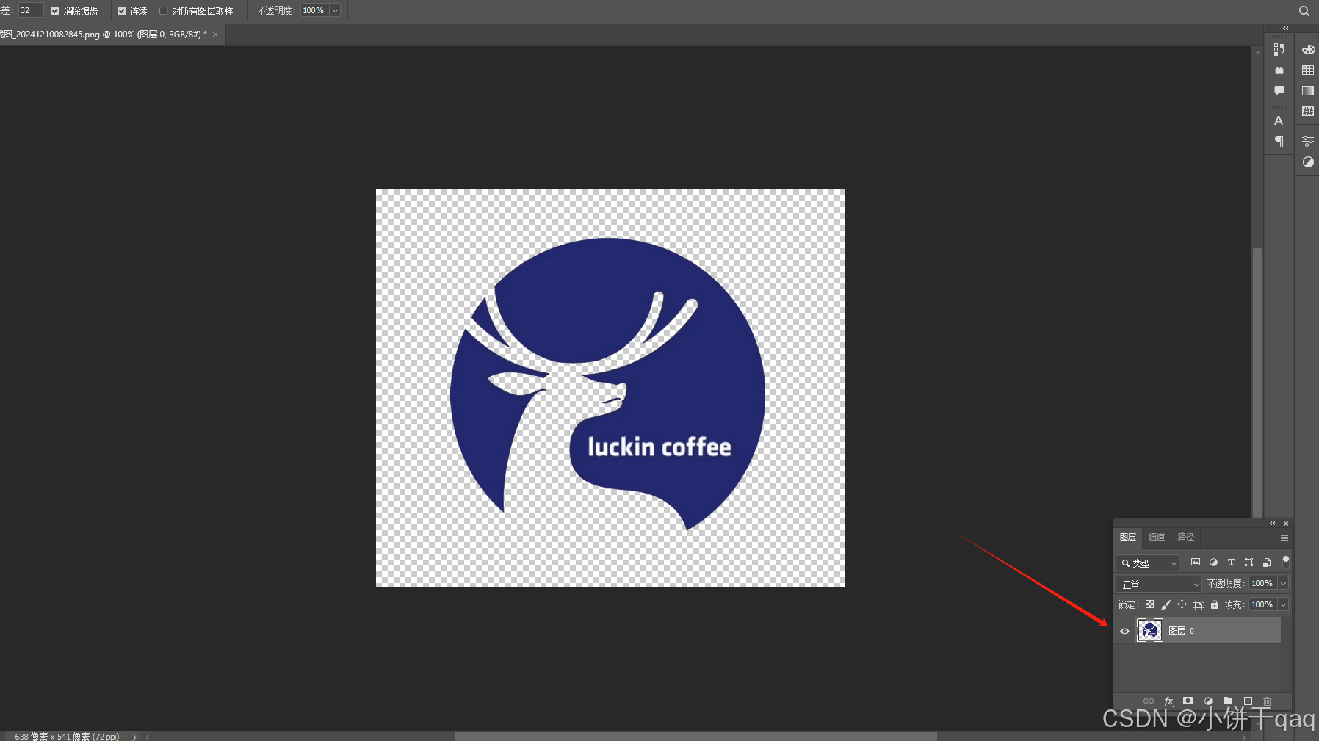
Task: Enable sample all layers checkbox
Action: point(164,11)
